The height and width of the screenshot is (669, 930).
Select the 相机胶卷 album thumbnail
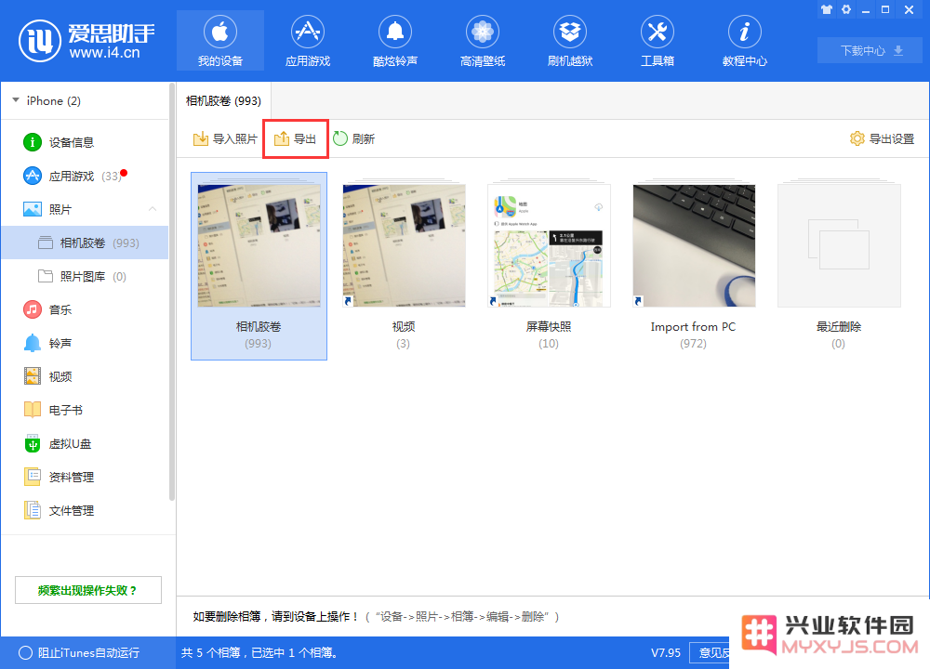(x=259, y=245)
